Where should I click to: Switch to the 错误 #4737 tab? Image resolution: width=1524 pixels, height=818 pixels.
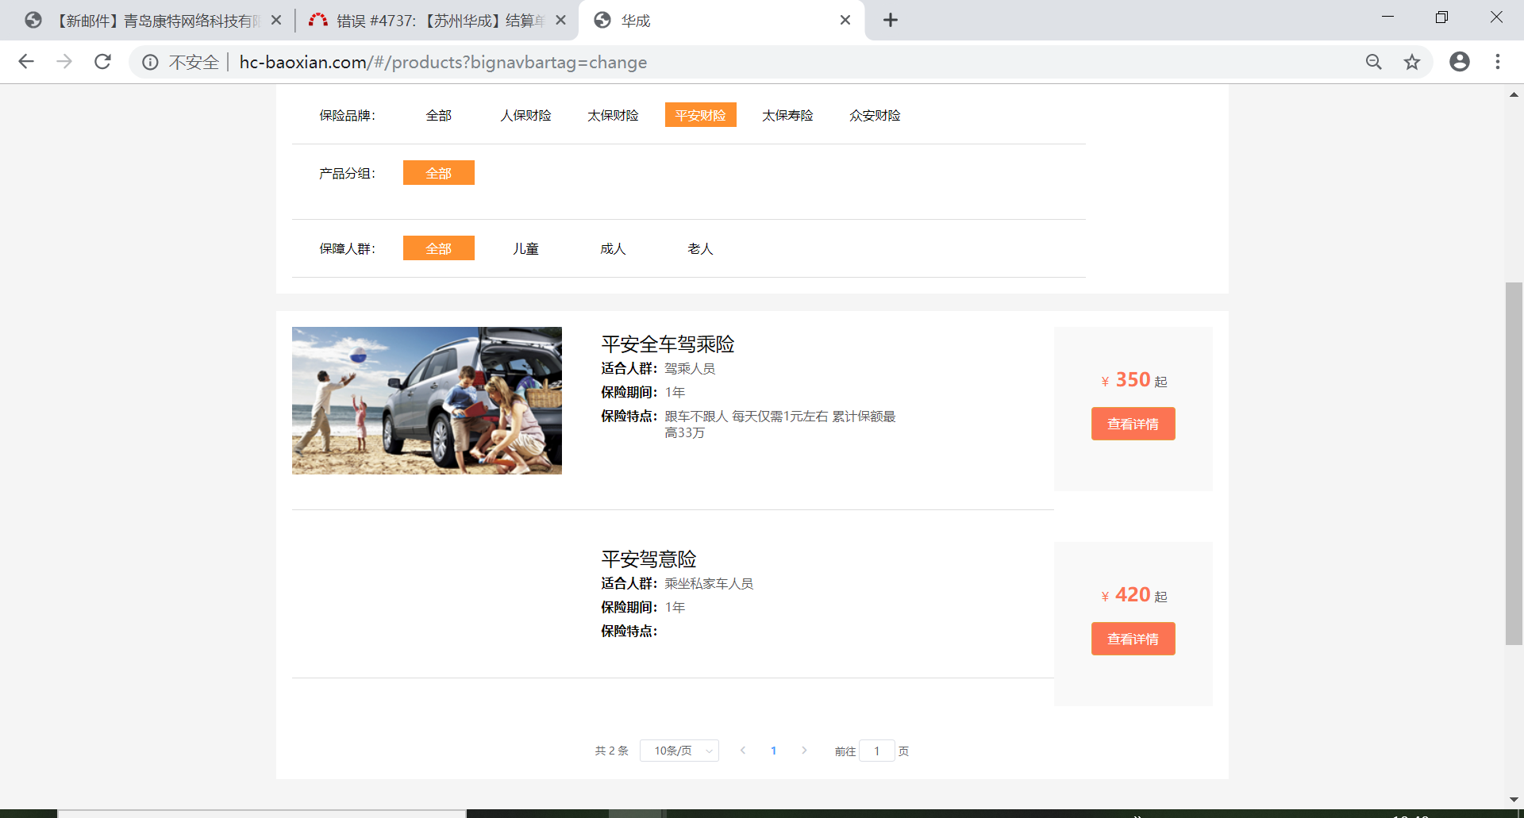(438, 21)
